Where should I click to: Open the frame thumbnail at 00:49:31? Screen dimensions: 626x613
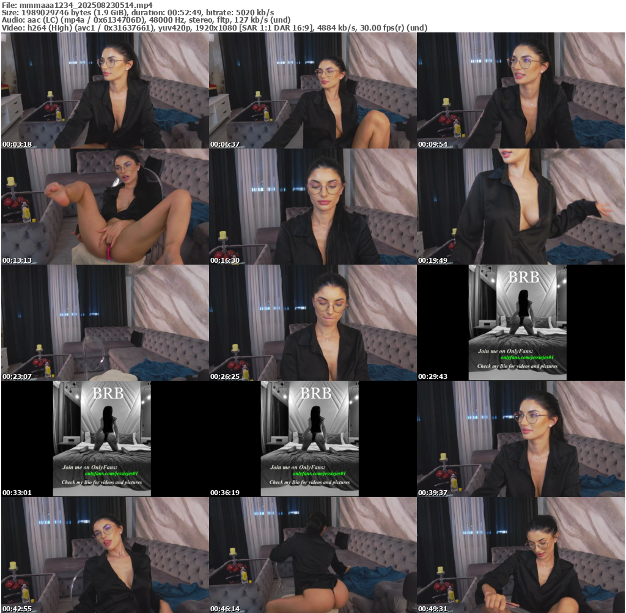point(521,555)
